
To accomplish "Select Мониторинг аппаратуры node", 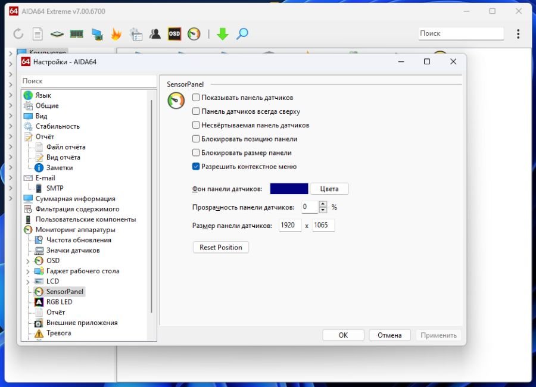I will coord(75,230).
